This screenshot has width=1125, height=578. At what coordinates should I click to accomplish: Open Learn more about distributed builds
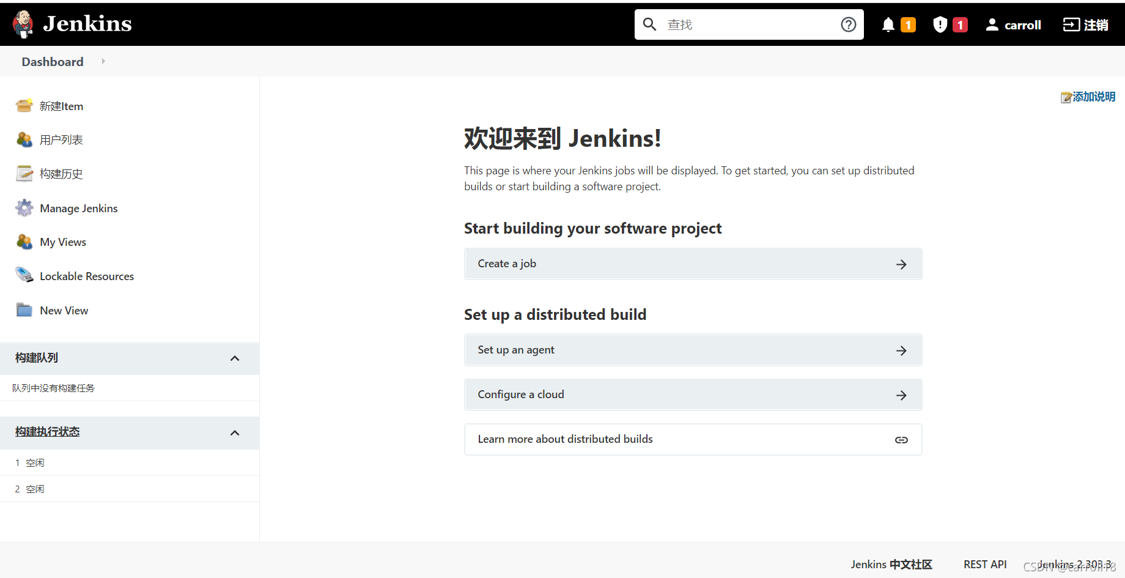(693, 439)
